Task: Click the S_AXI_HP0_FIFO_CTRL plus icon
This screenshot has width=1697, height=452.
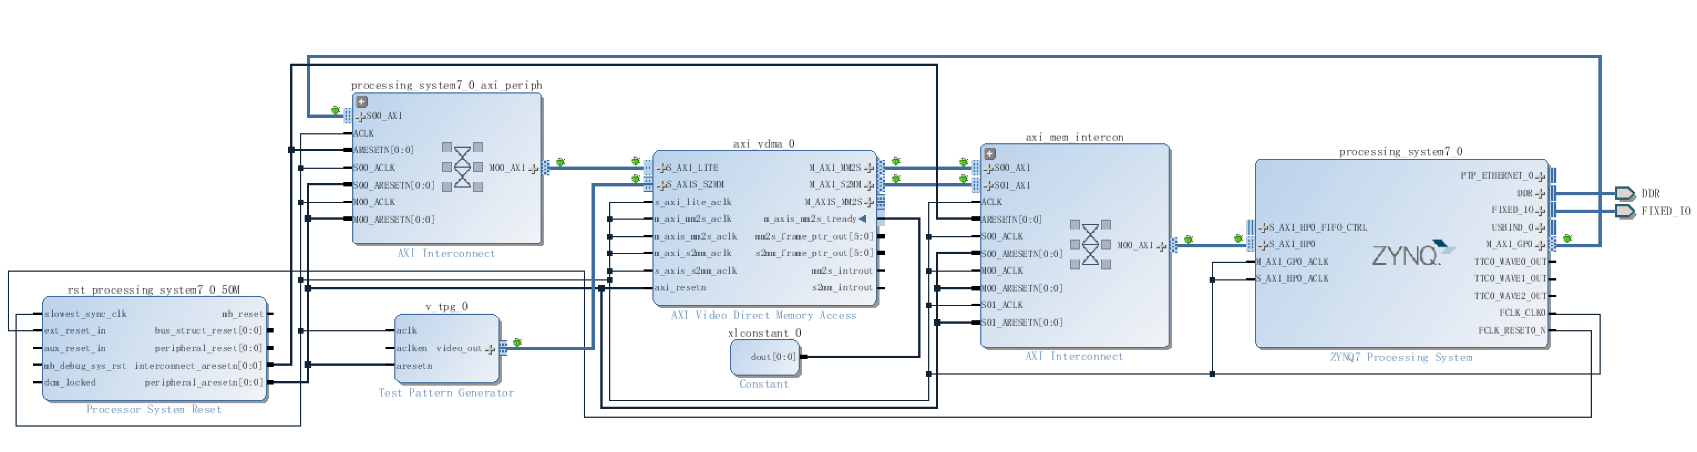Action: 1263,228
